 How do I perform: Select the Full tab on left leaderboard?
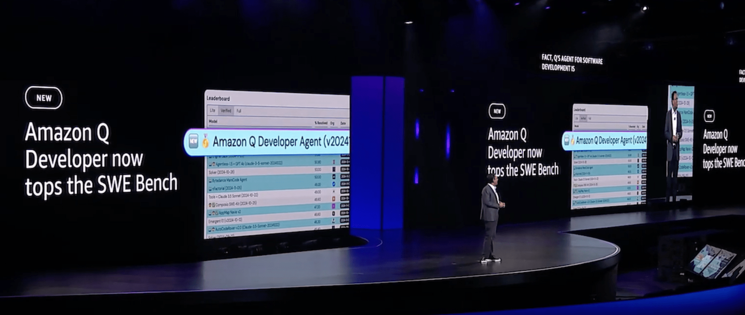[x=239, y=111]
